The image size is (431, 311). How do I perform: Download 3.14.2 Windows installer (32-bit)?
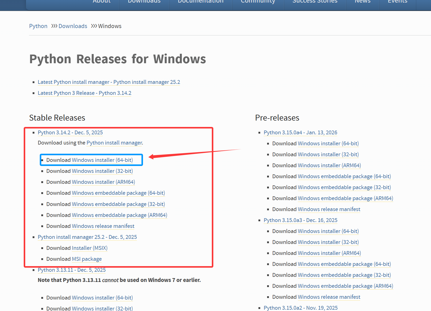click(102, 171)
